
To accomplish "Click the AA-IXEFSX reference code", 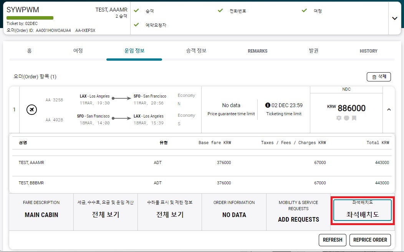I will point(85,30).
